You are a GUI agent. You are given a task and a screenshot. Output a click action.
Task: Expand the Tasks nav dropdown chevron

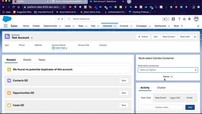[x=86, y=26]
